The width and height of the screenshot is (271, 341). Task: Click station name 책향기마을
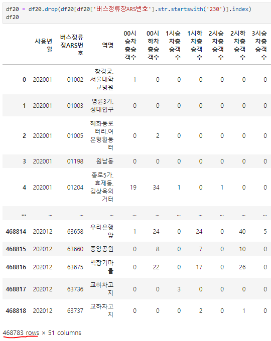(x=102, y=267)
